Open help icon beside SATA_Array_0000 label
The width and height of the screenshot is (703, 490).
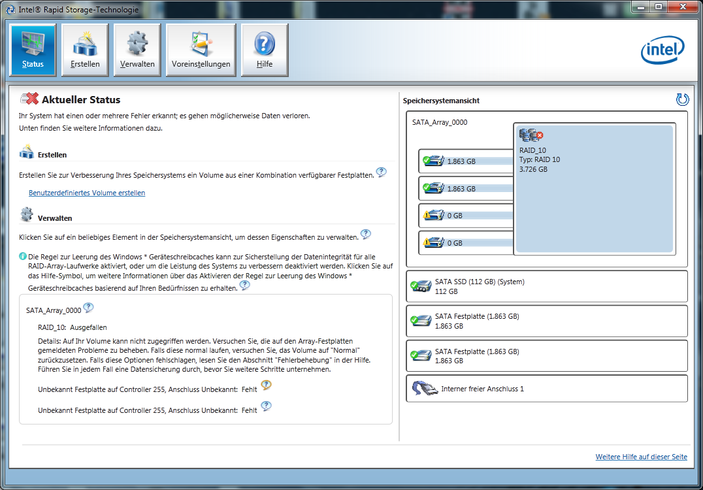(88, 308)
